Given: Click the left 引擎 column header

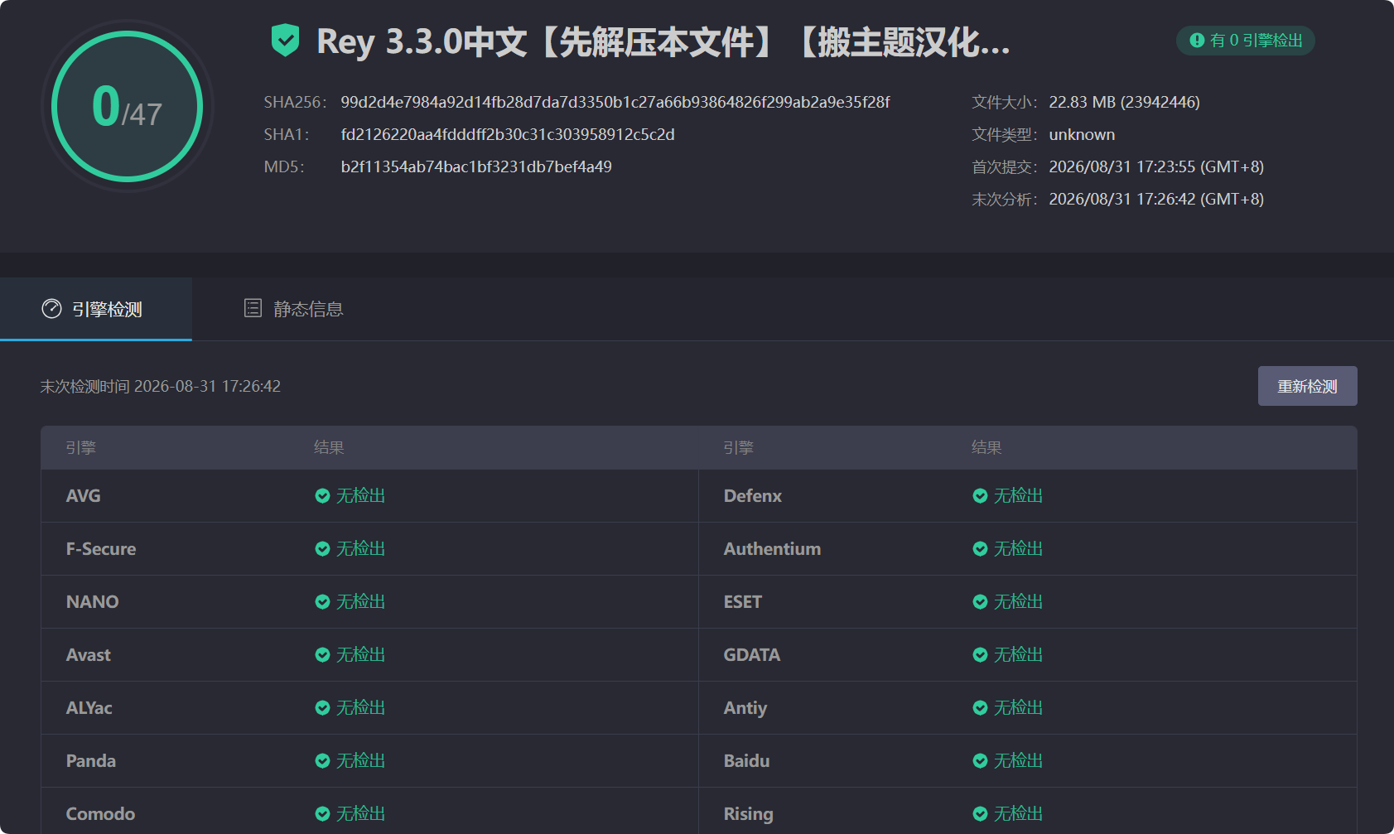Looking at the screenshot, I should pos(81,448).
